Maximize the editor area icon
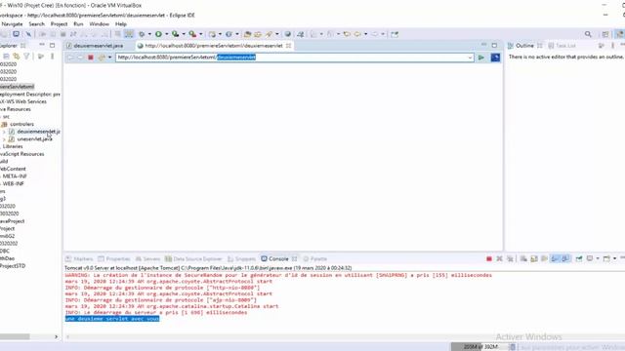This screenshot has height=351, width=625. click(494, 46)
